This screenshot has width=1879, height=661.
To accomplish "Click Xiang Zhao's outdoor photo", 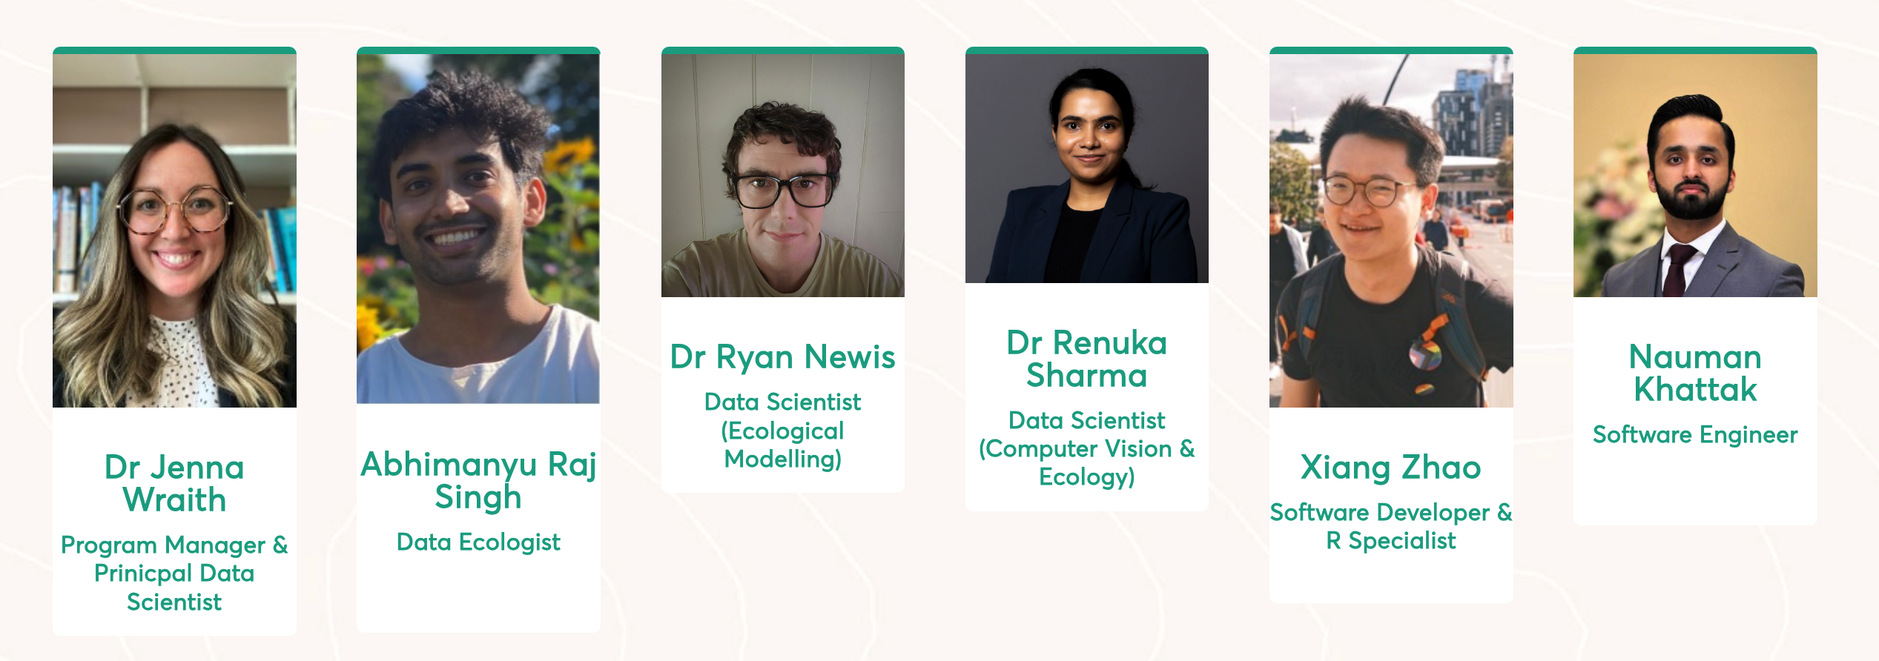I will click(x=1391, y=230).
